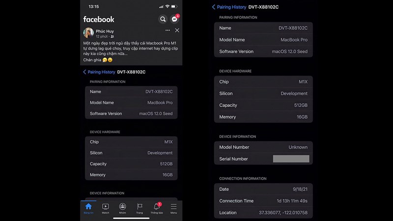Go back via 'Pairing History' link in right screenshot
Viewport: 393px width, 221px height.
click(x=231, y=7)
